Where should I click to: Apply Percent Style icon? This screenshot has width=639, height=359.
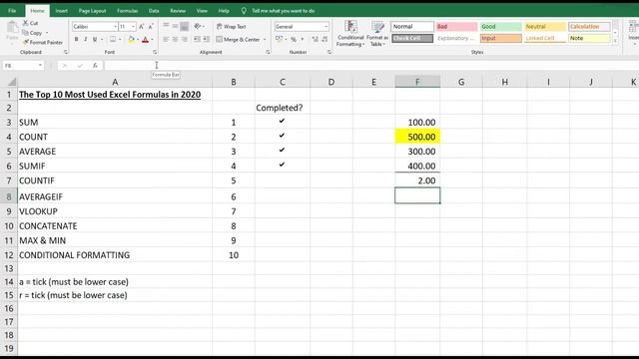tap(294, 40)
